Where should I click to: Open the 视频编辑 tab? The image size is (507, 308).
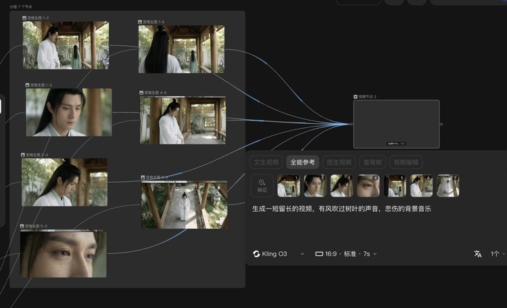(406, 162)
